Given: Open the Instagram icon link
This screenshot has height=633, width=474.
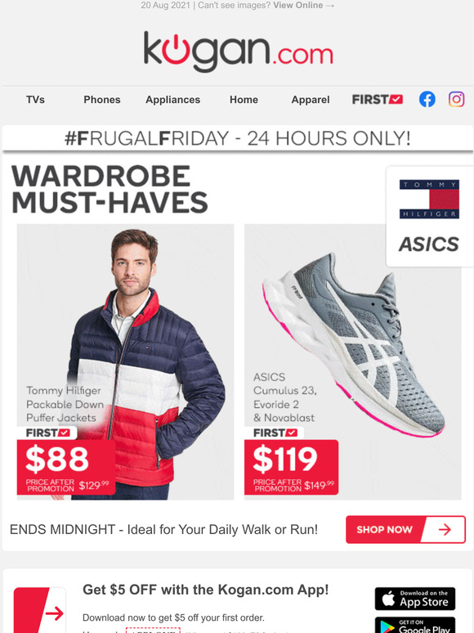Looking at the screenshot, I should pos(456,99).
